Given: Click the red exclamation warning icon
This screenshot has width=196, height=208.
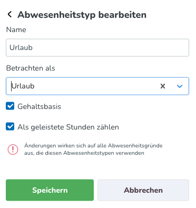Looking at the screenshot, I should pyautogui.click(x=13, y=150).
